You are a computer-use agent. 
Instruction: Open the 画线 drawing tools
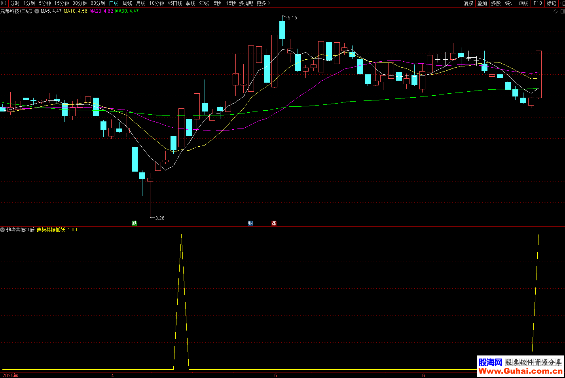[523, 3]
